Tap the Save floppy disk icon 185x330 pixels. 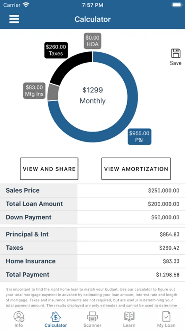pos(176,53)
